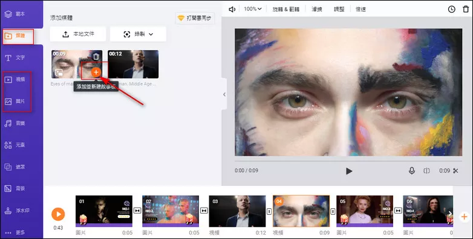Open the 視頻 video sidebar tab
Image resolution: width=473 pixels, height=239 pixels.
(15, 80)
